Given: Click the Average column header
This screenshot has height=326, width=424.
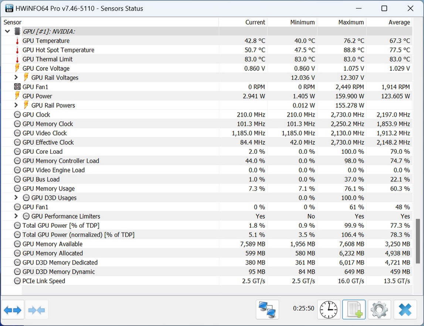Looking at the screenshot, I should (x=389, y=22).
